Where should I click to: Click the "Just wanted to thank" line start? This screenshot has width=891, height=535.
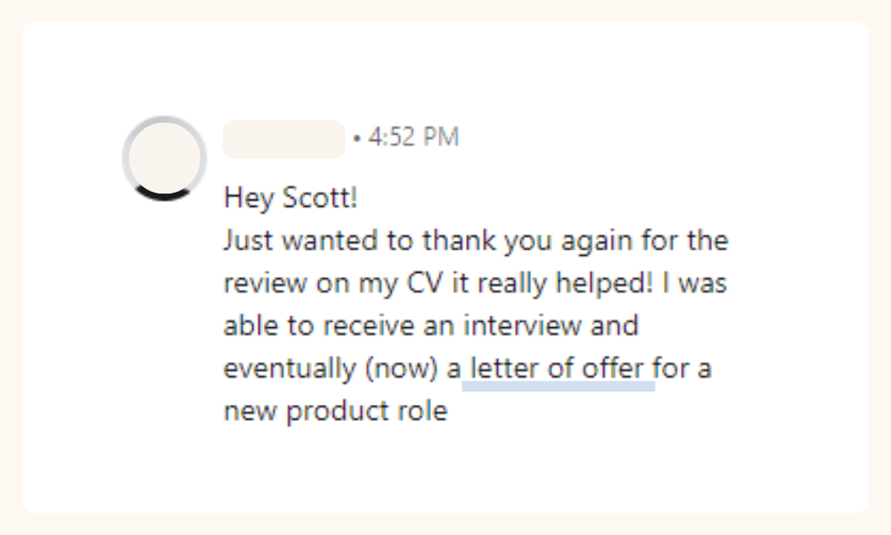click(x=319, y=241)
